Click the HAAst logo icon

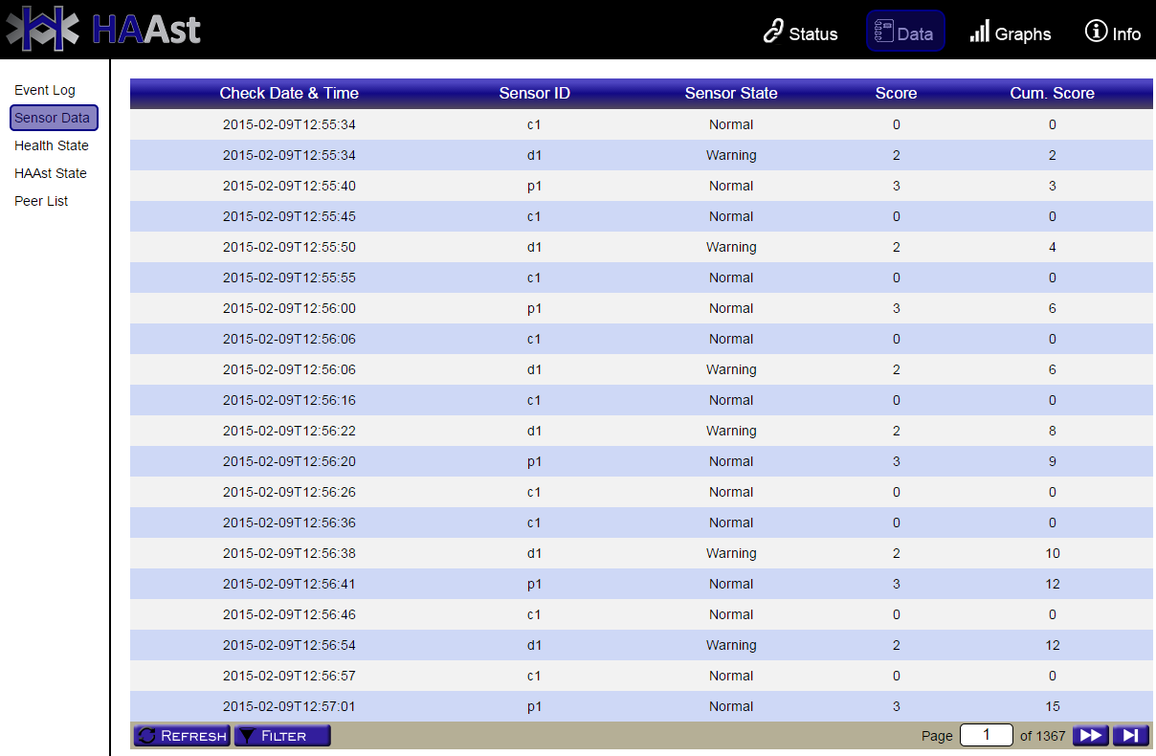point(42,29)
